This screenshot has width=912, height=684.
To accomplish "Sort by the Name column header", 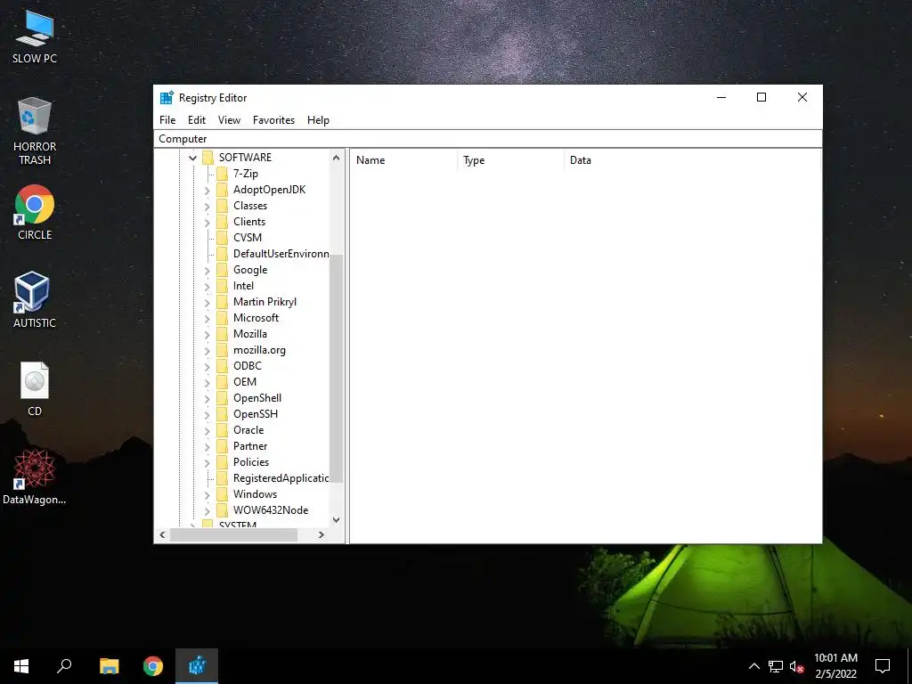I will (403, 160).
